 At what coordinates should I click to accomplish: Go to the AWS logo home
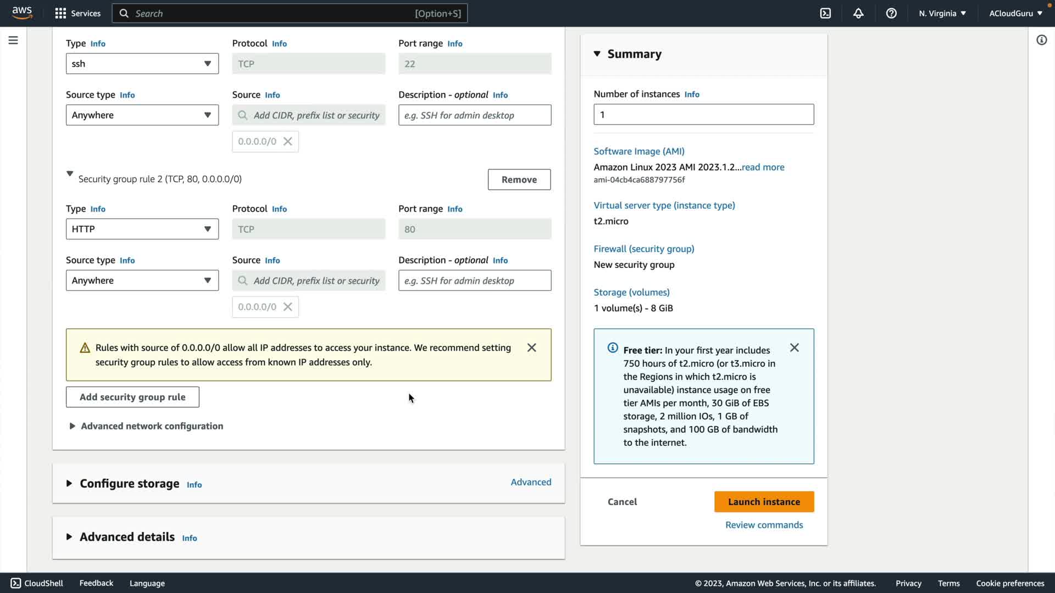click(22, 13)
